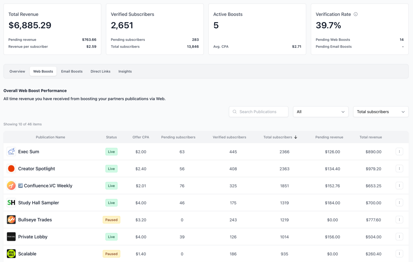413x262 pixels.
Task: Click the Paused badge for Scalable
Action: (x=111, y=254)
